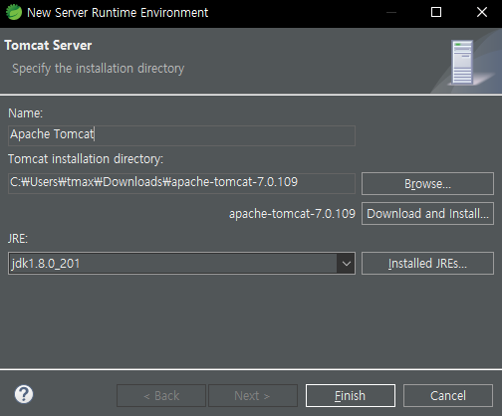Focus the Tomcat installation directory path field

(x=181, y=183)
